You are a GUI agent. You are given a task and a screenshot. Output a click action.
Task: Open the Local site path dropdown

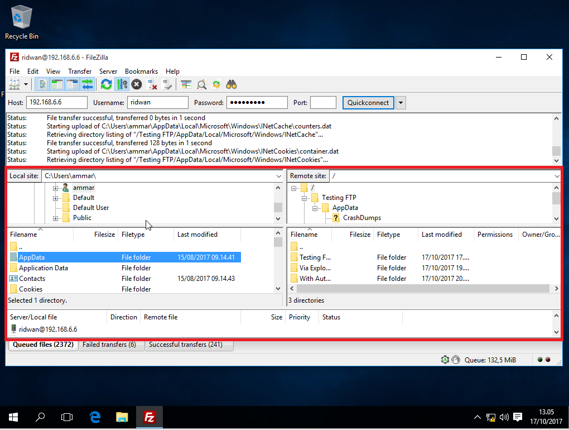tap(279, 176)
